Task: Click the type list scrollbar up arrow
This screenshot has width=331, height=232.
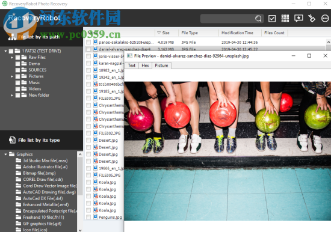Action: point(80,154)
